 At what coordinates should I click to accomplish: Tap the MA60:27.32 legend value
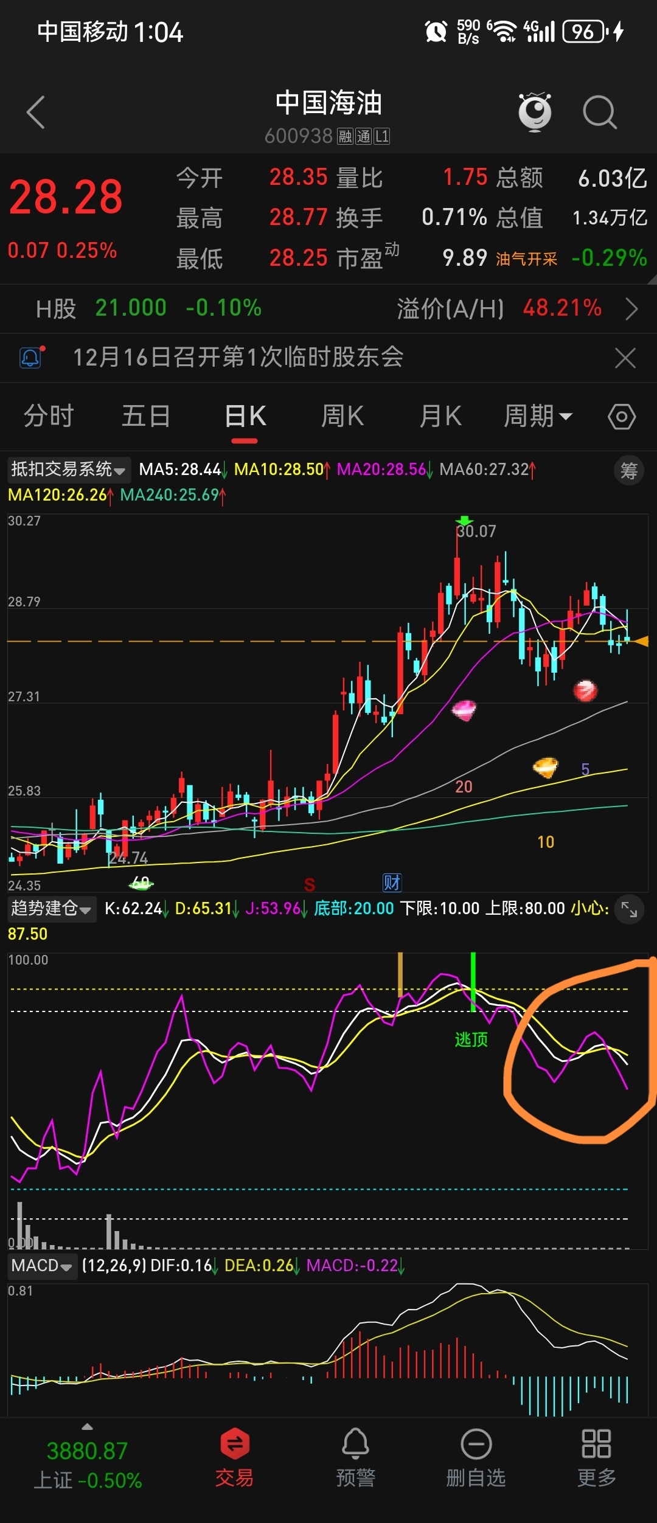484,470
